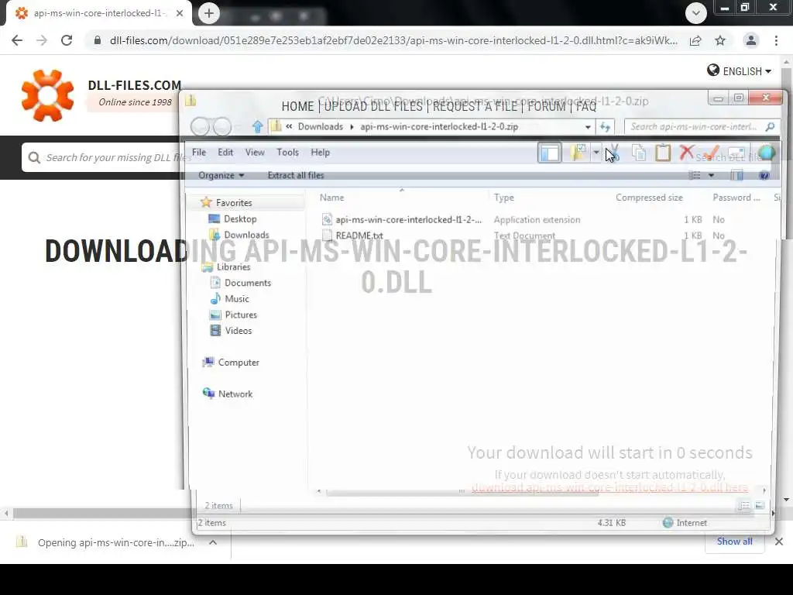This screenshot has width=793, height=595.
Task: Open the Organize dropdown
Action: pyautogui.click(x=221, y=175)
